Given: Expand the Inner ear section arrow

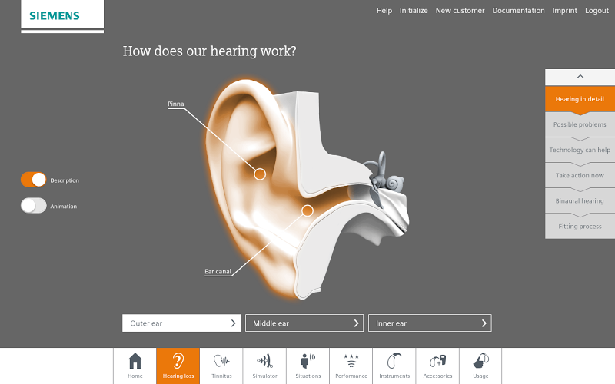Looking at the screenshot, I should pos(484,323).
